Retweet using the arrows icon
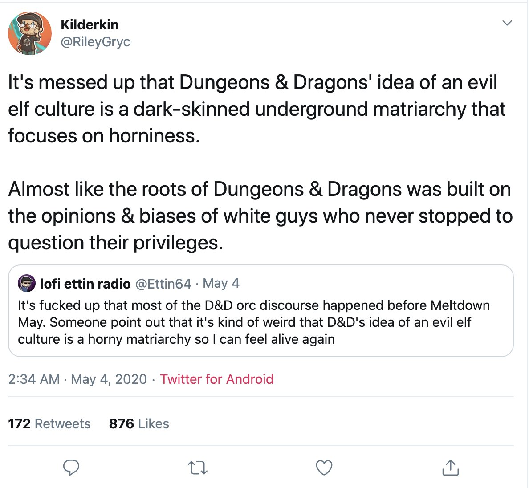This screenshot has width=529, height=488. tap(197, 468)
